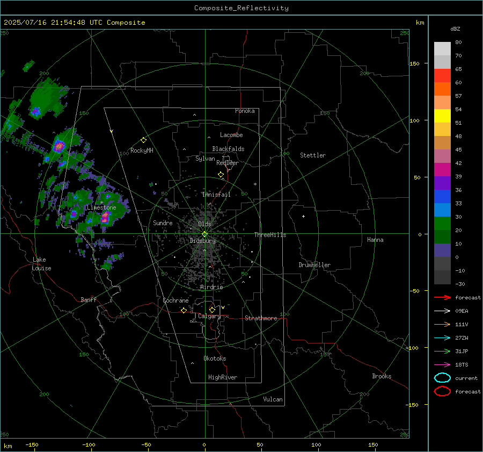Click the white 09EA arrow icon

pos(442,311)
